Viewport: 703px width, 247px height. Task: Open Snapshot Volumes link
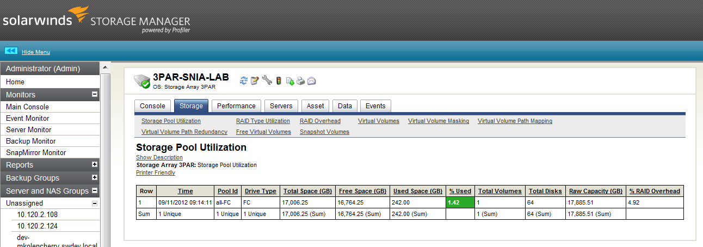tap(324, 132)
